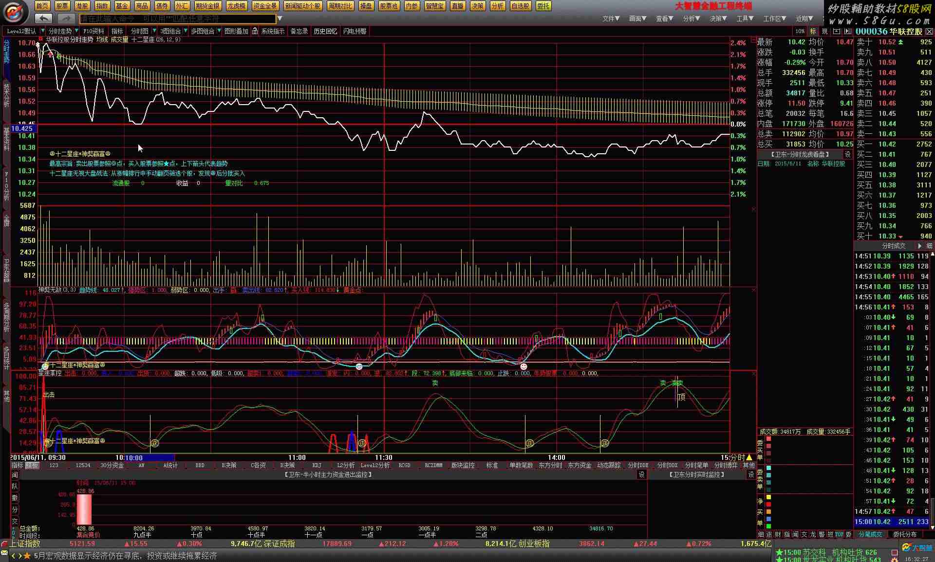Click the play arrow beside 分时成交

[x=919, y=246]
